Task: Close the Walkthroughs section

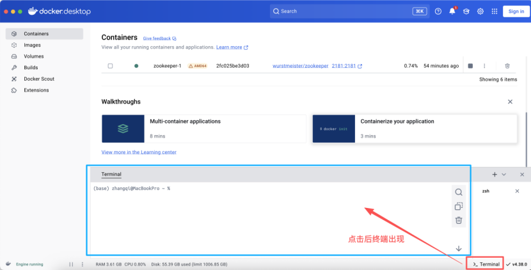Action: [510, 102]
